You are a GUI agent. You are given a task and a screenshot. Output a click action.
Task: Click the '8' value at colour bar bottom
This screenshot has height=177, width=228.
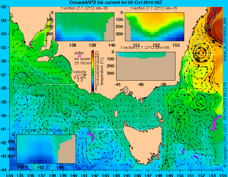[x=96, y=90]
